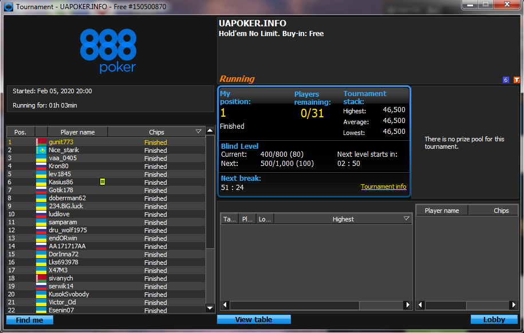
Task: Select player row Kron80
Action: click(106, 166)
